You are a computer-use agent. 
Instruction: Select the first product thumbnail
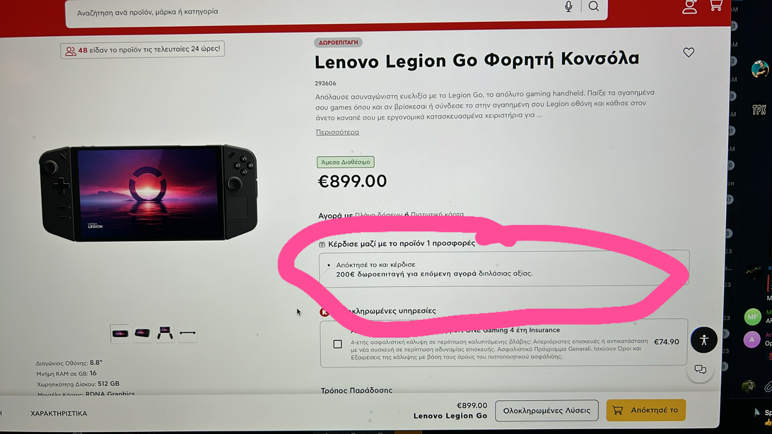(120, 333)
